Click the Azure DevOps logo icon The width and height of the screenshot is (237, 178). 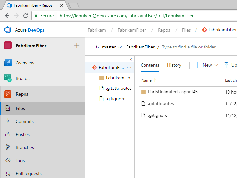(8, 30)
